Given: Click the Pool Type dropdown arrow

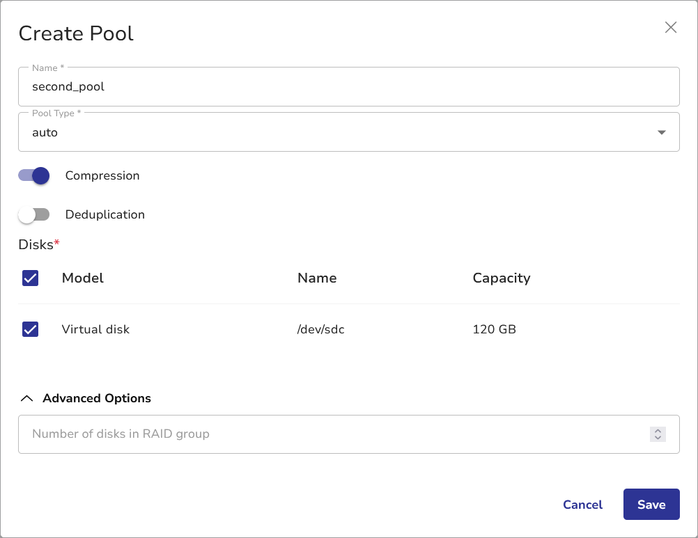Looking at the screenshot, I should 661,132.
